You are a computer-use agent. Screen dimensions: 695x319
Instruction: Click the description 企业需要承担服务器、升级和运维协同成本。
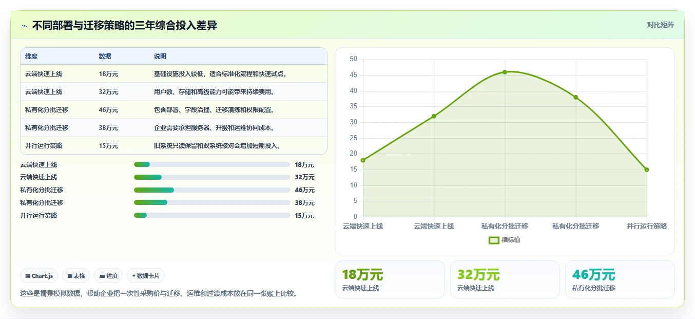[215, 128]
